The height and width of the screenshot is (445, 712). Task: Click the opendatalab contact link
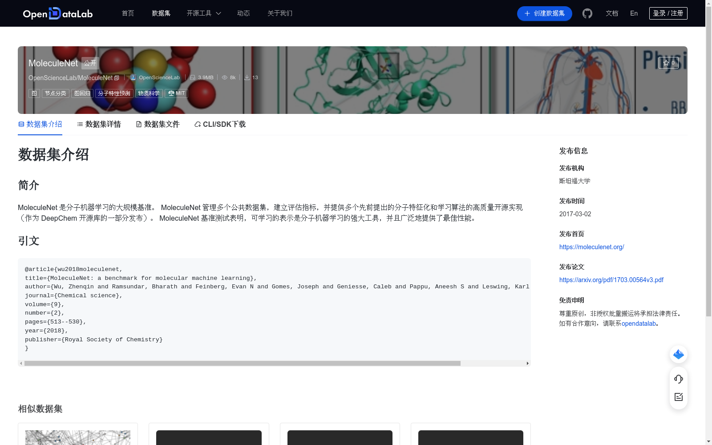[639, 324]
